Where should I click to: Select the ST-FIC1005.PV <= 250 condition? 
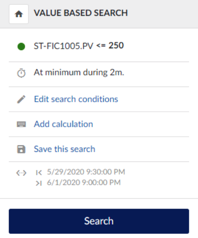[99, 46]
